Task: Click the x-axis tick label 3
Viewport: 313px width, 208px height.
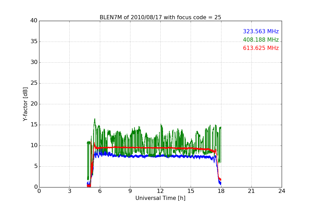Action: (x=69, y=191)
